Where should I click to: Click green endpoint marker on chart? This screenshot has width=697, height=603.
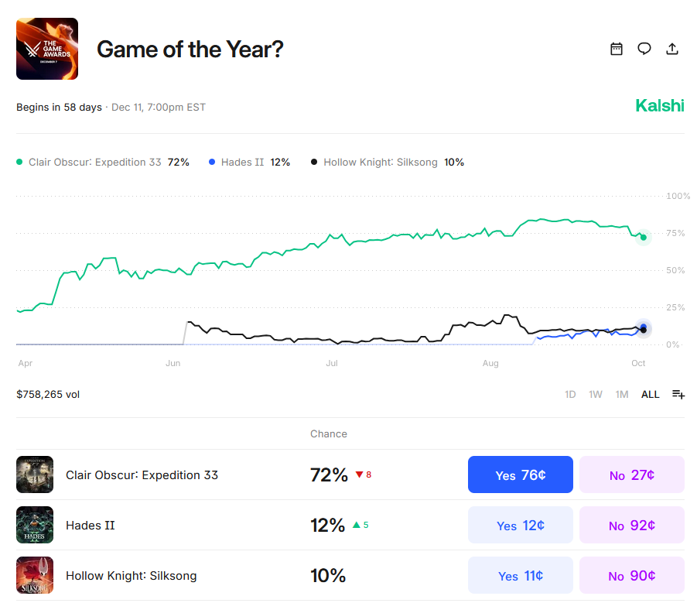point(643,237)
